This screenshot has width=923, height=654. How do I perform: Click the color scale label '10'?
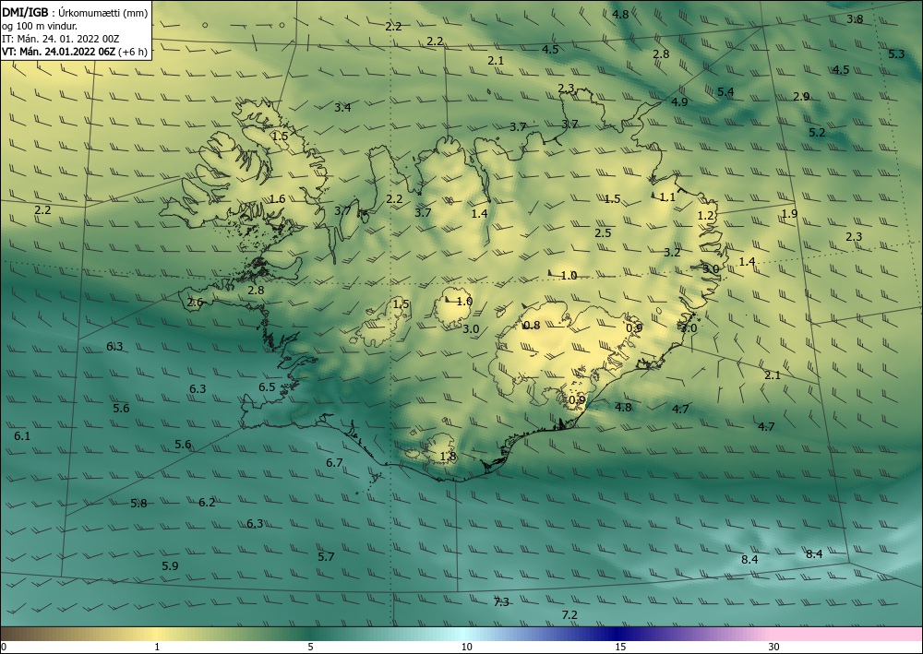point(466,647)
